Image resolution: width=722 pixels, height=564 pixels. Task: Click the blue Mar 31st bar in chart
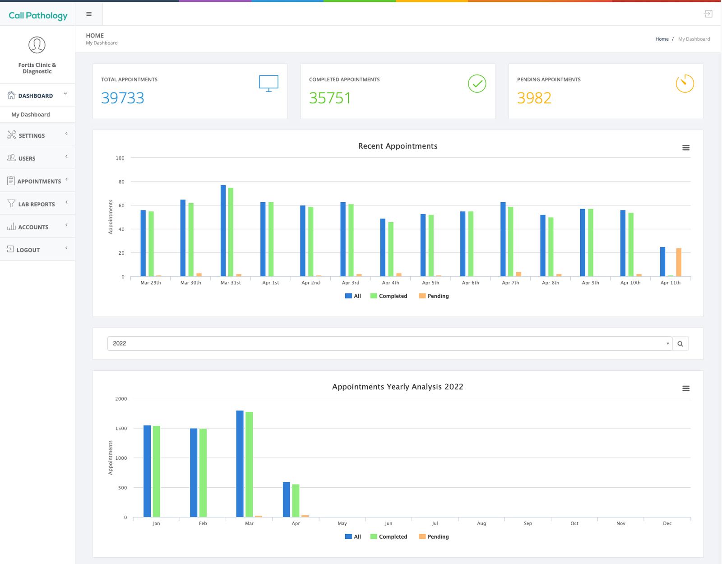(x=223, y=230)
